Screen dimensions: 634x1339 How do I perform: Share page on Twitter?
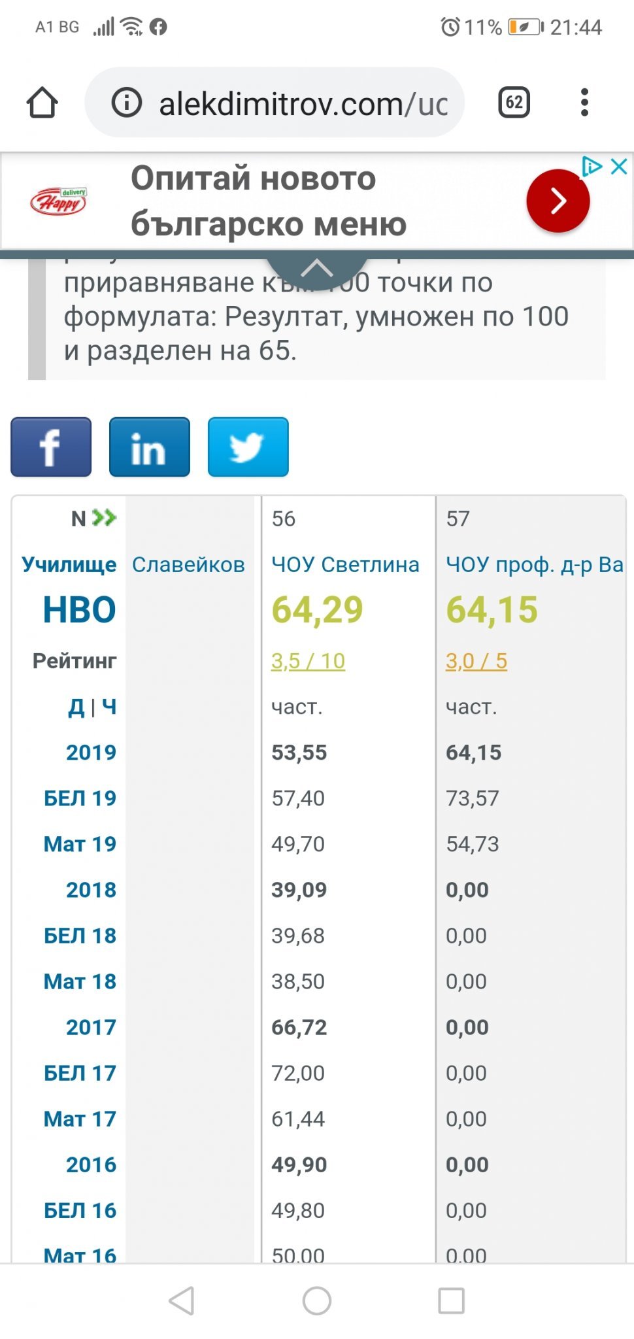coord(248,447)
